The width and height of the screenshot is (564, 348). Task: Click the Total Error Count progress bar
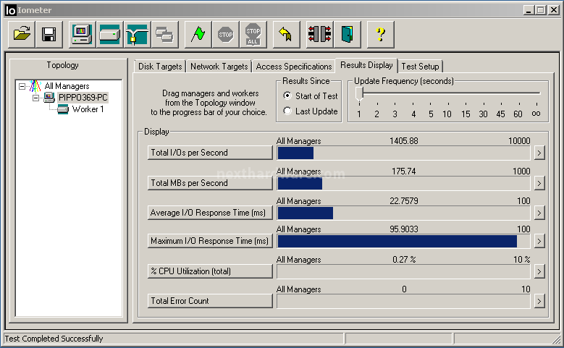(x=403, y=301)
